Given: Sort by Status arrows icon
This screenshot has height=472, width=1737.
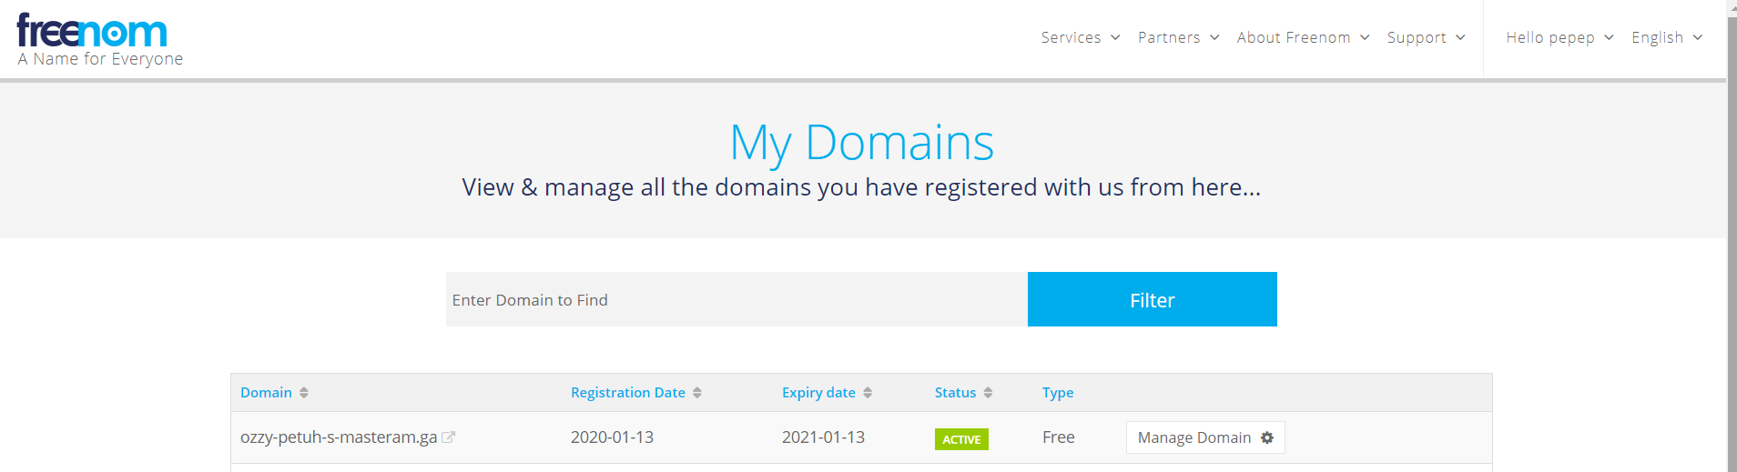Looking at the screenshot, I should click(x=988, y=393).
